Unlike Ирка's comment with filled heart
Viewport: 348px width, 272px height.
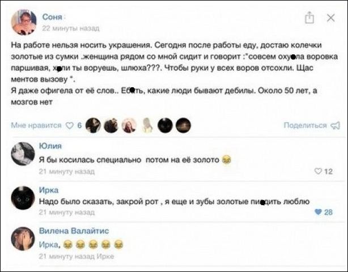[318, 212]
